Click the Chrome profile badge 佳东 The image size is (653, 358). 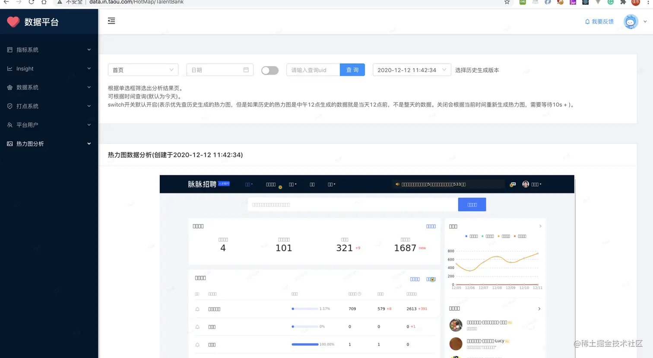pos(636,2)
